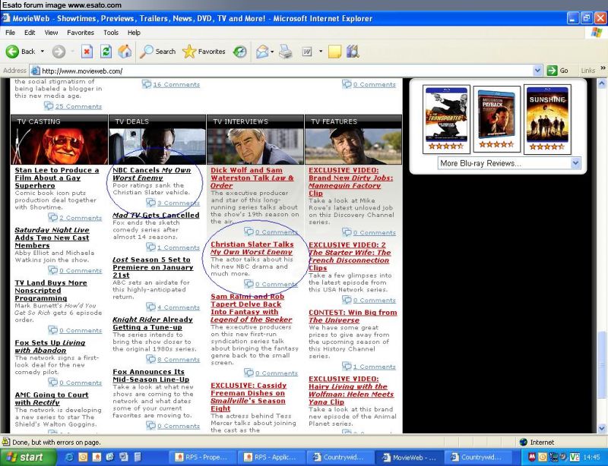The height and width of the screenshot is (466, 608).
Task: Click the browser address URL field
Action: (x=286, y=71)
